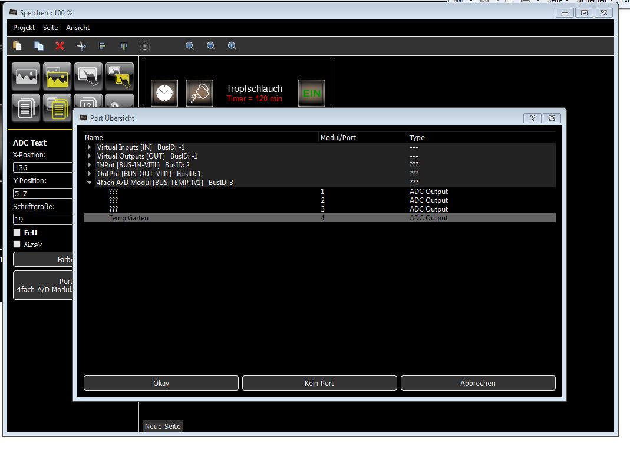Open the Projekt menu
The image size is (630, 449).
[x=24, y=28]
